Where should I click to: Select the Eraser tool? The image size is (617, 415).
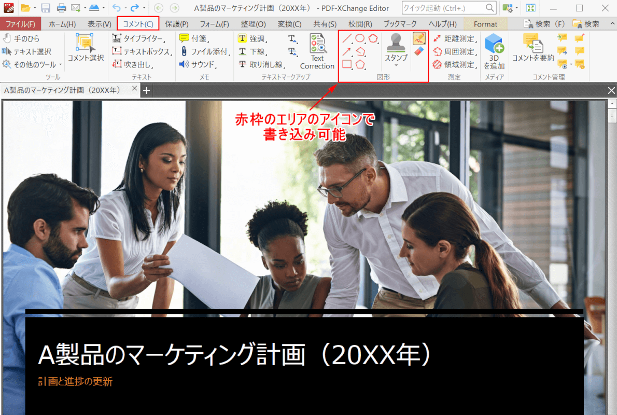click(x=419, y=51)
